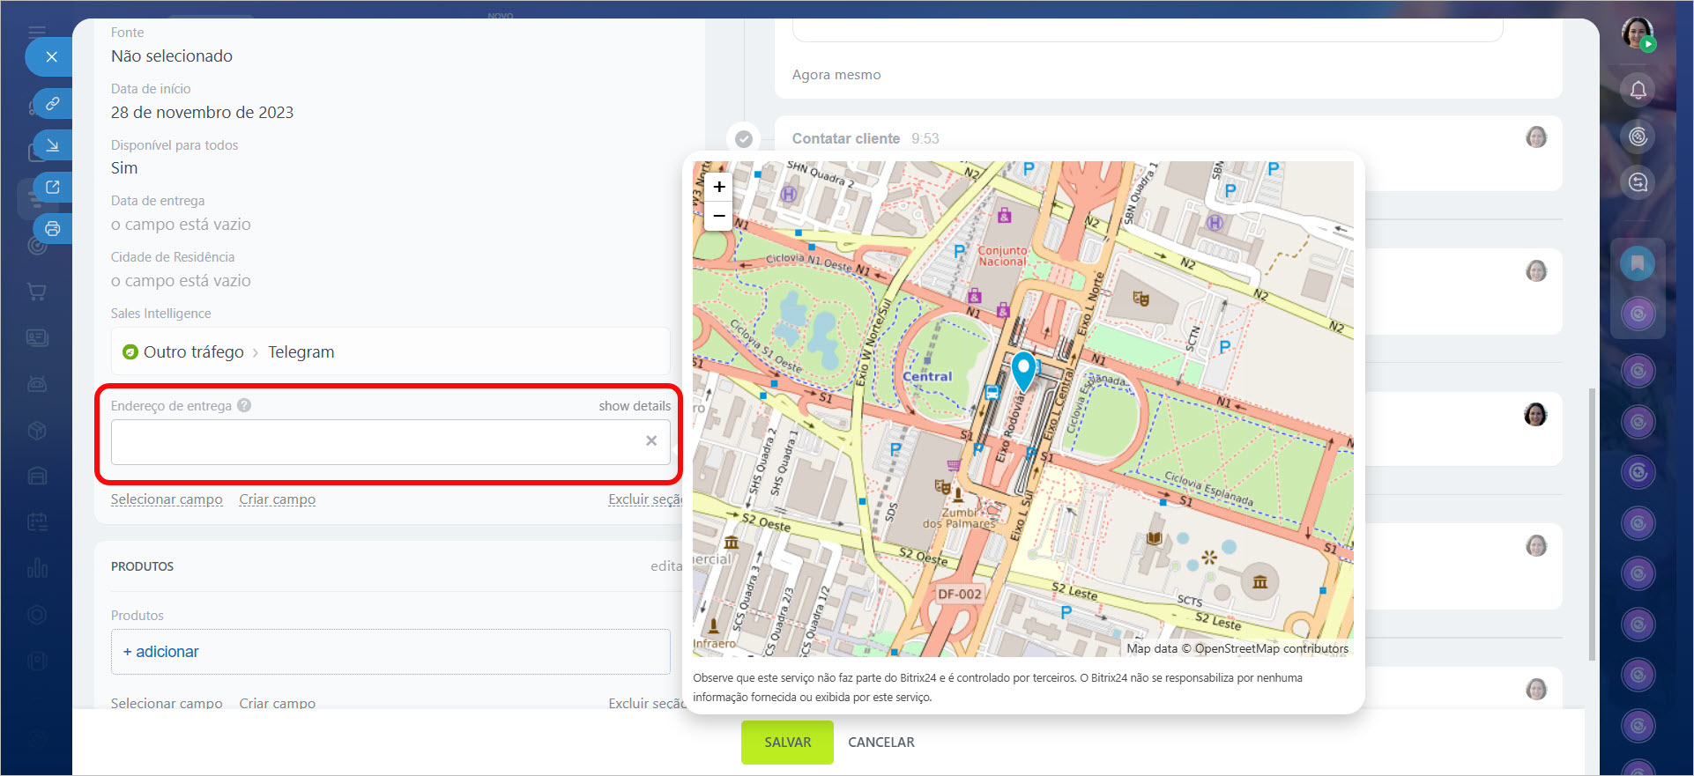Screen dimensions: 1694x776
Task: Copy the deal link with the chain icon
Action: click(53, 103)
